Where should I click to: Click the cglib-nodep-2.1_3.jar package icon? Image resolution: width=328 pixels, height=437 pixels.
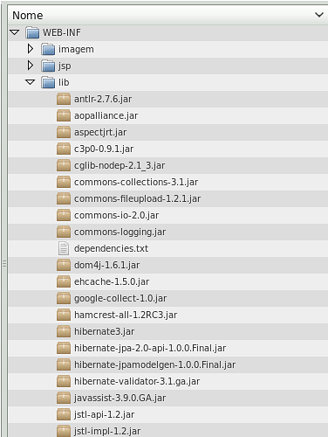click(64, 165)
